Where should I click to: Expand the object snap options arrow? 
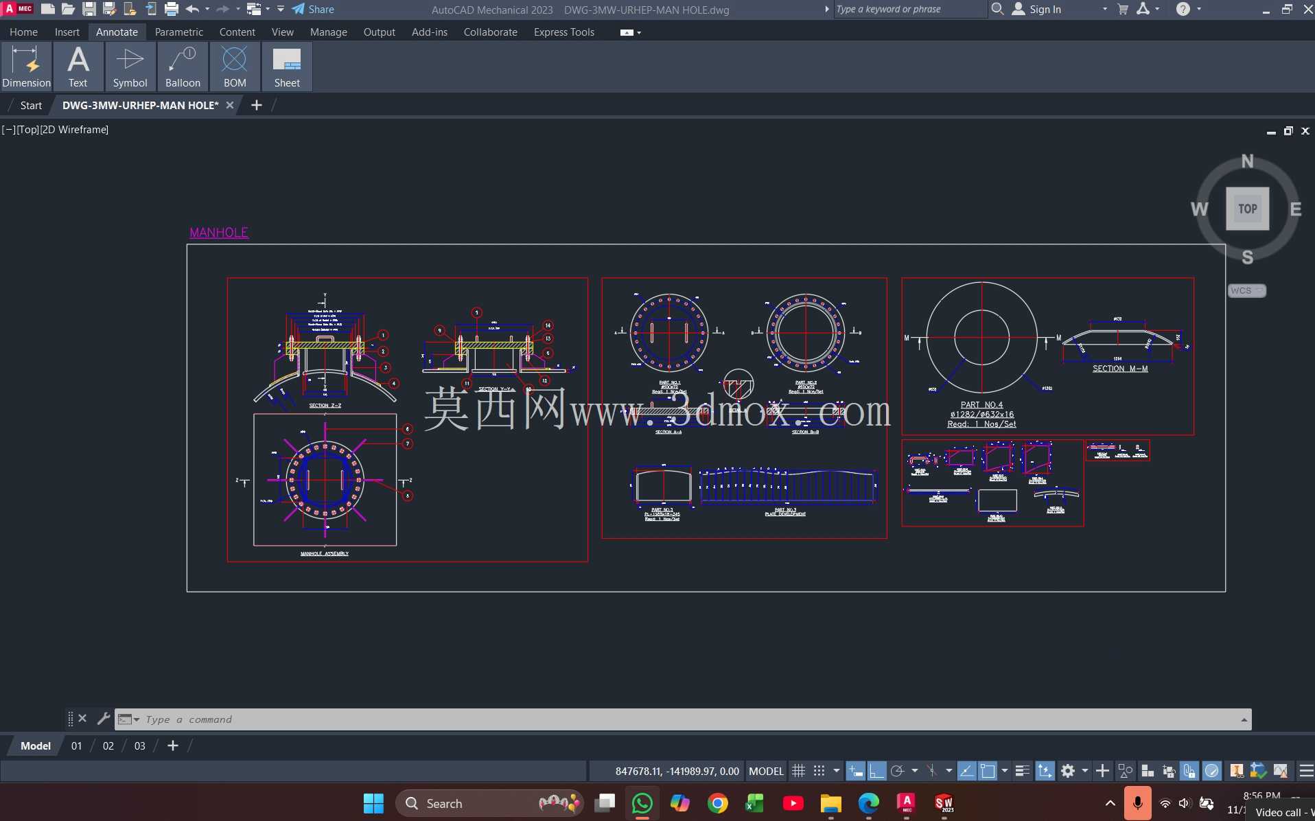click(1005, 771)
